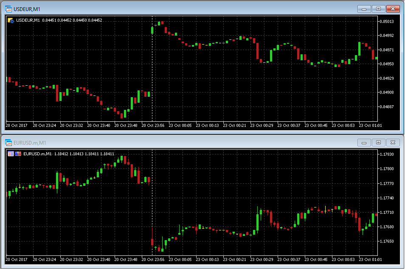Image resolution: width=405 pixels, height=269 pixels.
Task: Click '20 Oct 23:24' in USDEUR time axis
Action: tap(45, 126)
